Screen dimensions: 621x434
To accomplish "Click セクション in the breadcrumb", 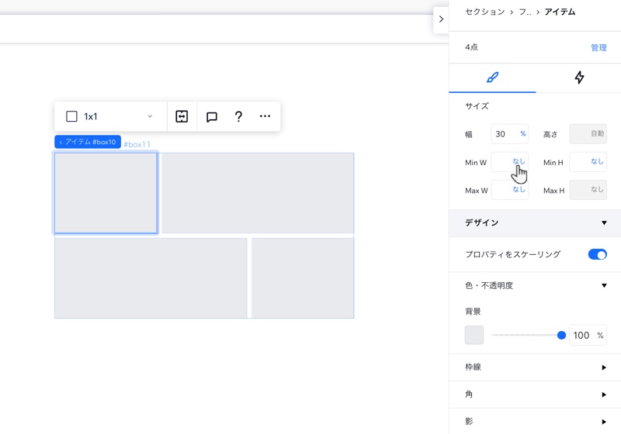I will pyautogui.click(x=484, y=12).
